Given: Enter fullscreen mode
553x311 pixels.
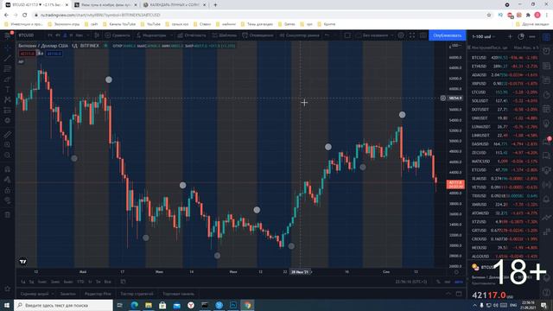Looking at the screenshot, I should [412, 35].
